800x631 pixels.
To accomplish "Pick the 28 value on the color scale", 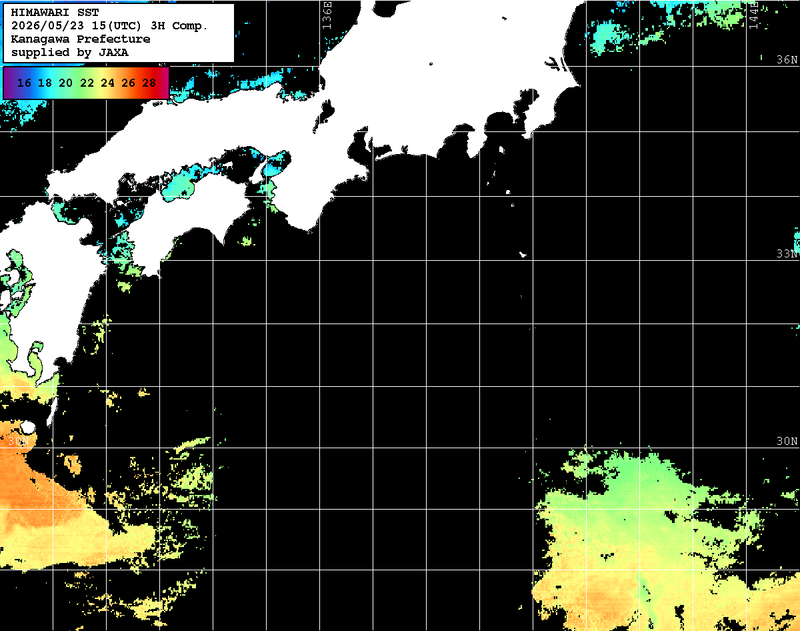I will [x=149, y=83].
